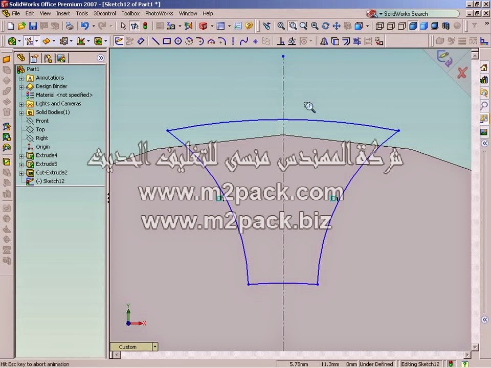
Task: Toggle Shadows in Shaded Mode
Action: 435,26
